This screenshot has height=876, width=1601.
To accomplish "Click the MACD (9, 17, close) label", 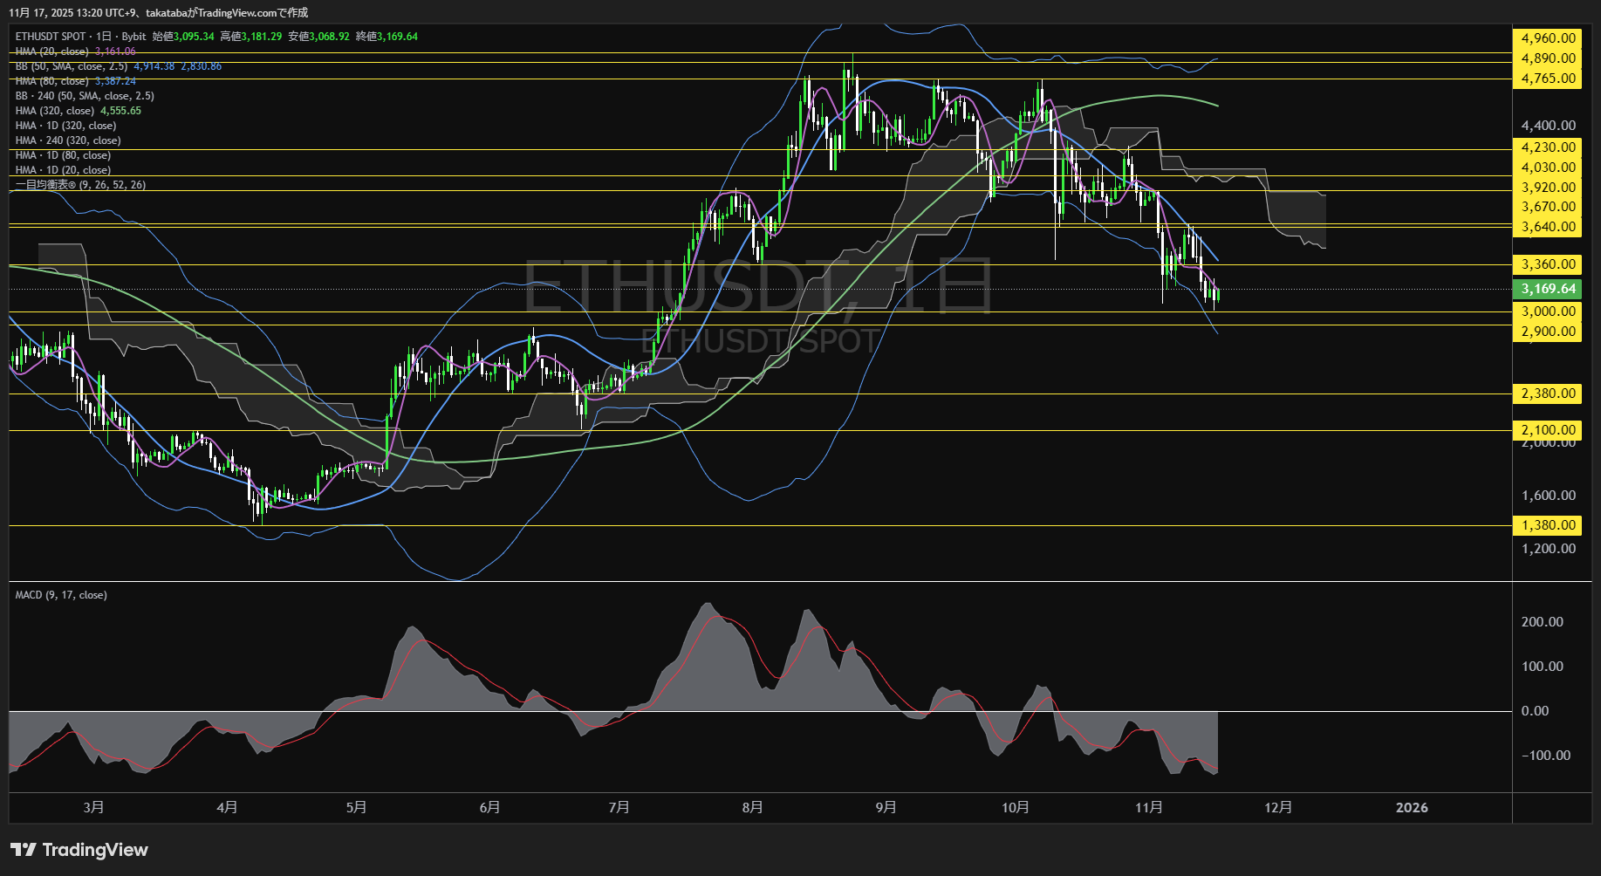I will pyautogui.click(x=61, y=595).
